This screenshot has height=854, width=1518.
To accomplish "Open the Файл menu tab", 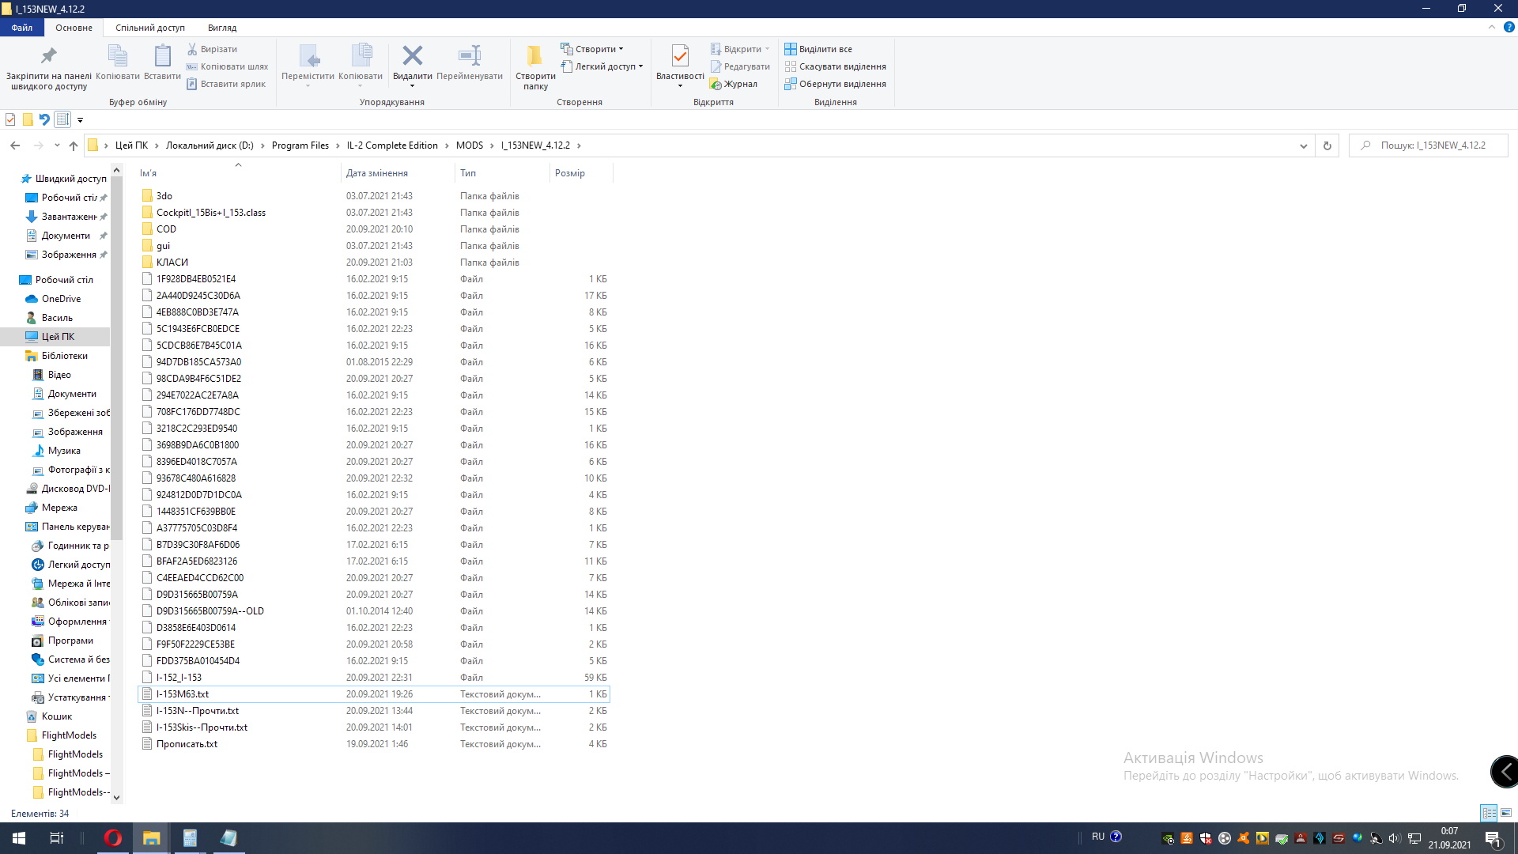I will click(x=22, y=28).
